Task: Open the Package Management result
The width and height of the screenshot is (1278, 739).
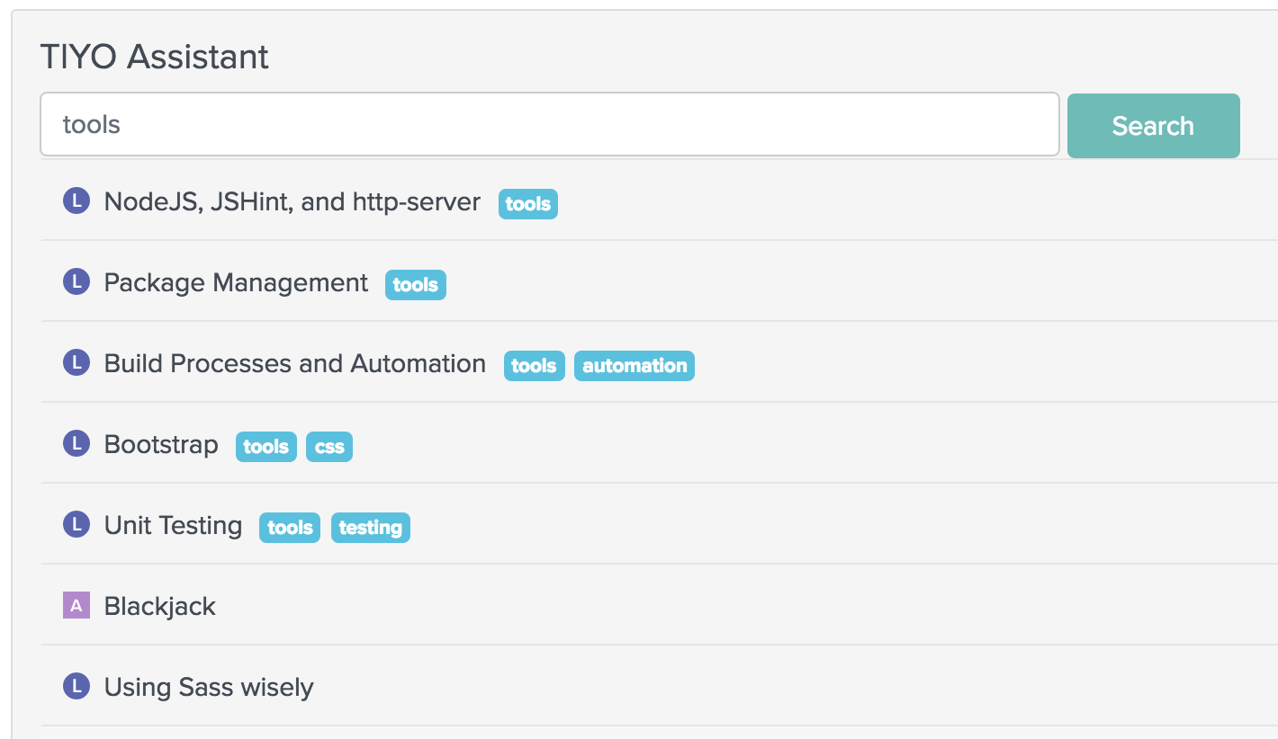Action: 236,282
